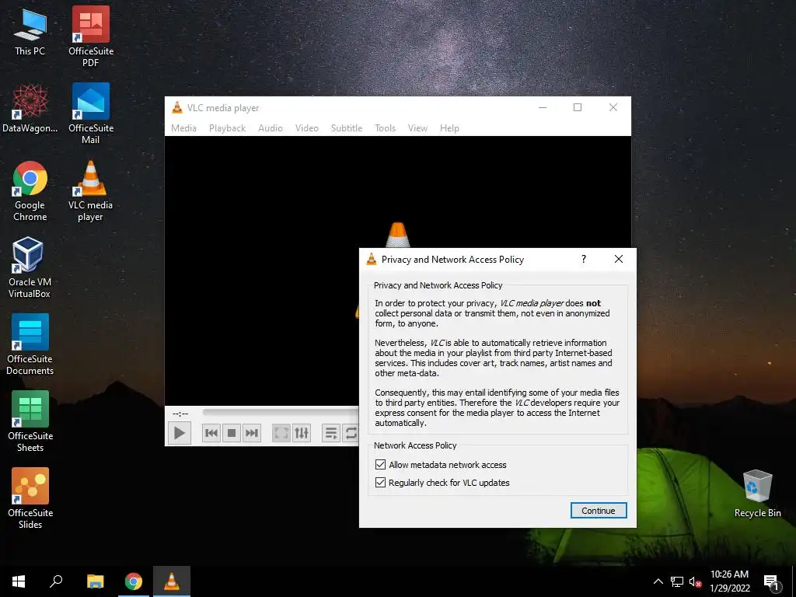This screenshot has width=796, height=597.
Task: Select the OfficeSuite Mail desktop icon
Action: point(91,113)
